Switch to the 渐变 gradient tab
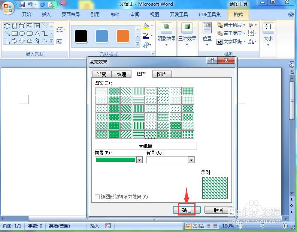297x232 pixels. pos(102,74)
